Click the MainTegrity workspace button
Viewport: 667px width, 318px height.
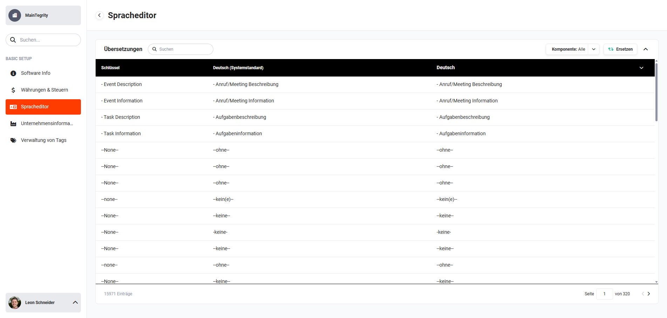click(x=43, y=15)
